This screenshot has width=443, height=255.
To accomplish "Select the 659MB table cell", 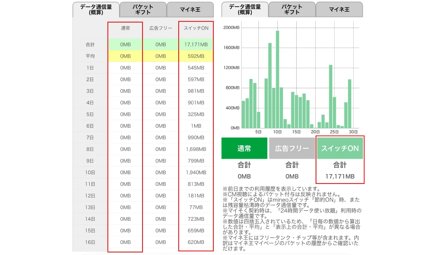I will 196,231.
